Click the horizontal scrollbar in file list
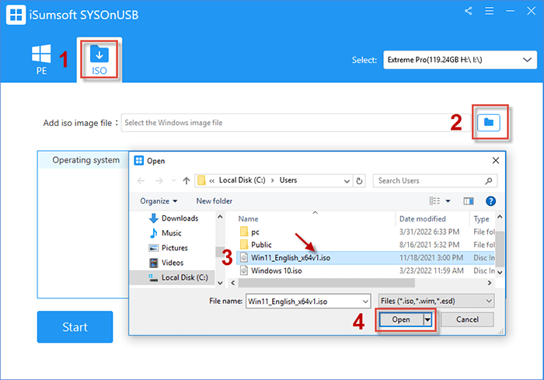The width and height of the screenshot is (544, 380). [x=326, y=283]
